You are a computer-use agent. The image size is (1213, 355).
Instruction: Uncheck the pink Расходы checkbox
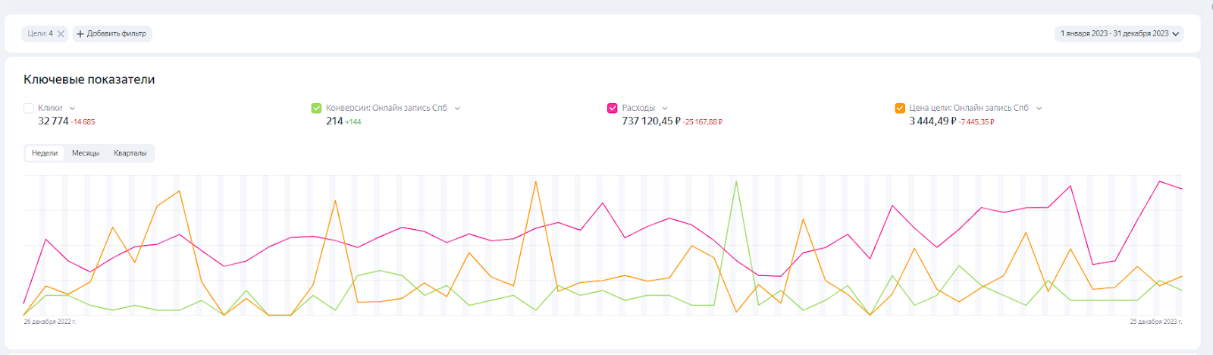coord(613,108)
